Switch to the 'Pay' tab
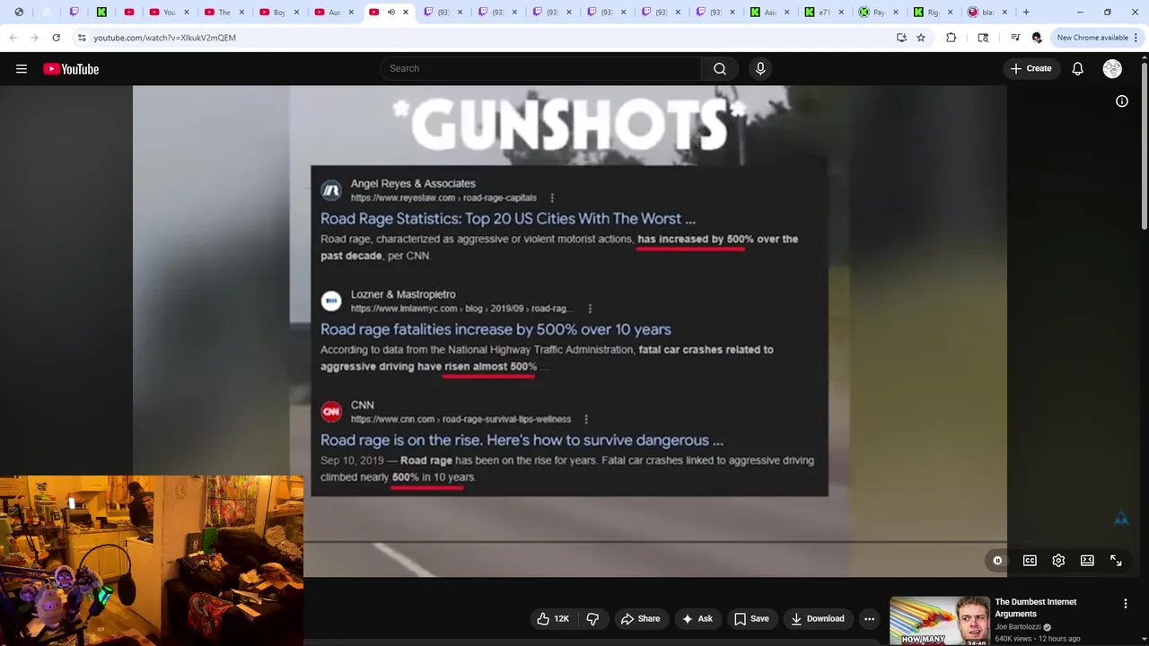This screenshot has width=1149, height=646. coord(878,13)
